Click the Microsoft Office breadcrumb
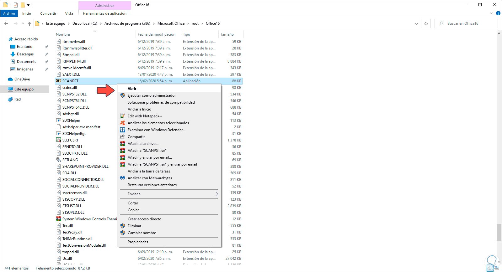This screenshot has height=272, width=502. click(x=171, y=23)
